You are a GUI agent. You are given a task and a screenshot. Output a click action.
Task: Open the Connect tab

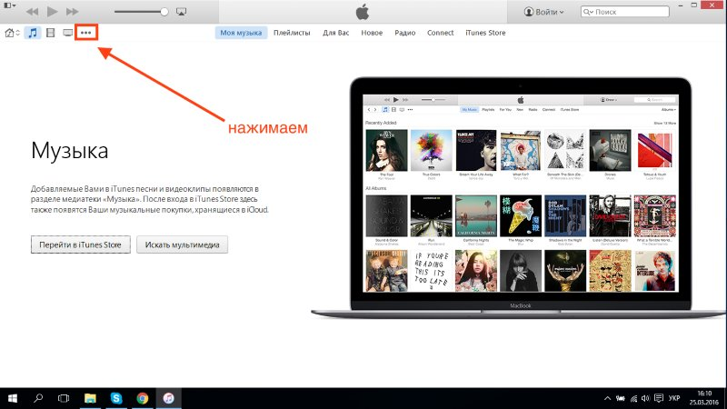coord(441,33)
